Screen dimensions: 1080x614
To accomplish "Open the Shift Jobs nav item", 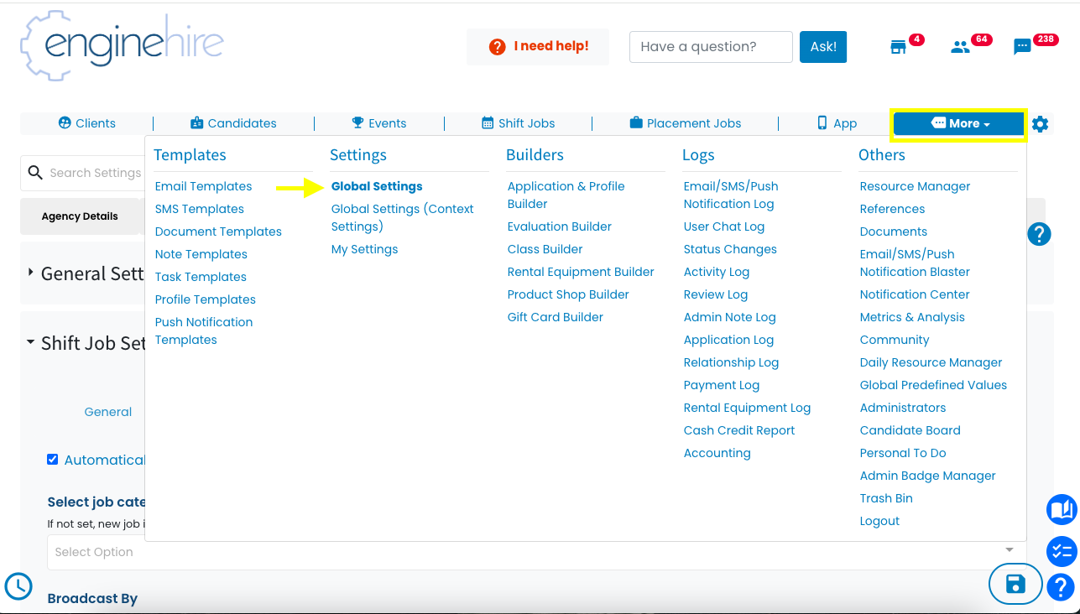I will pyautogui.click(x=518, y=123).
